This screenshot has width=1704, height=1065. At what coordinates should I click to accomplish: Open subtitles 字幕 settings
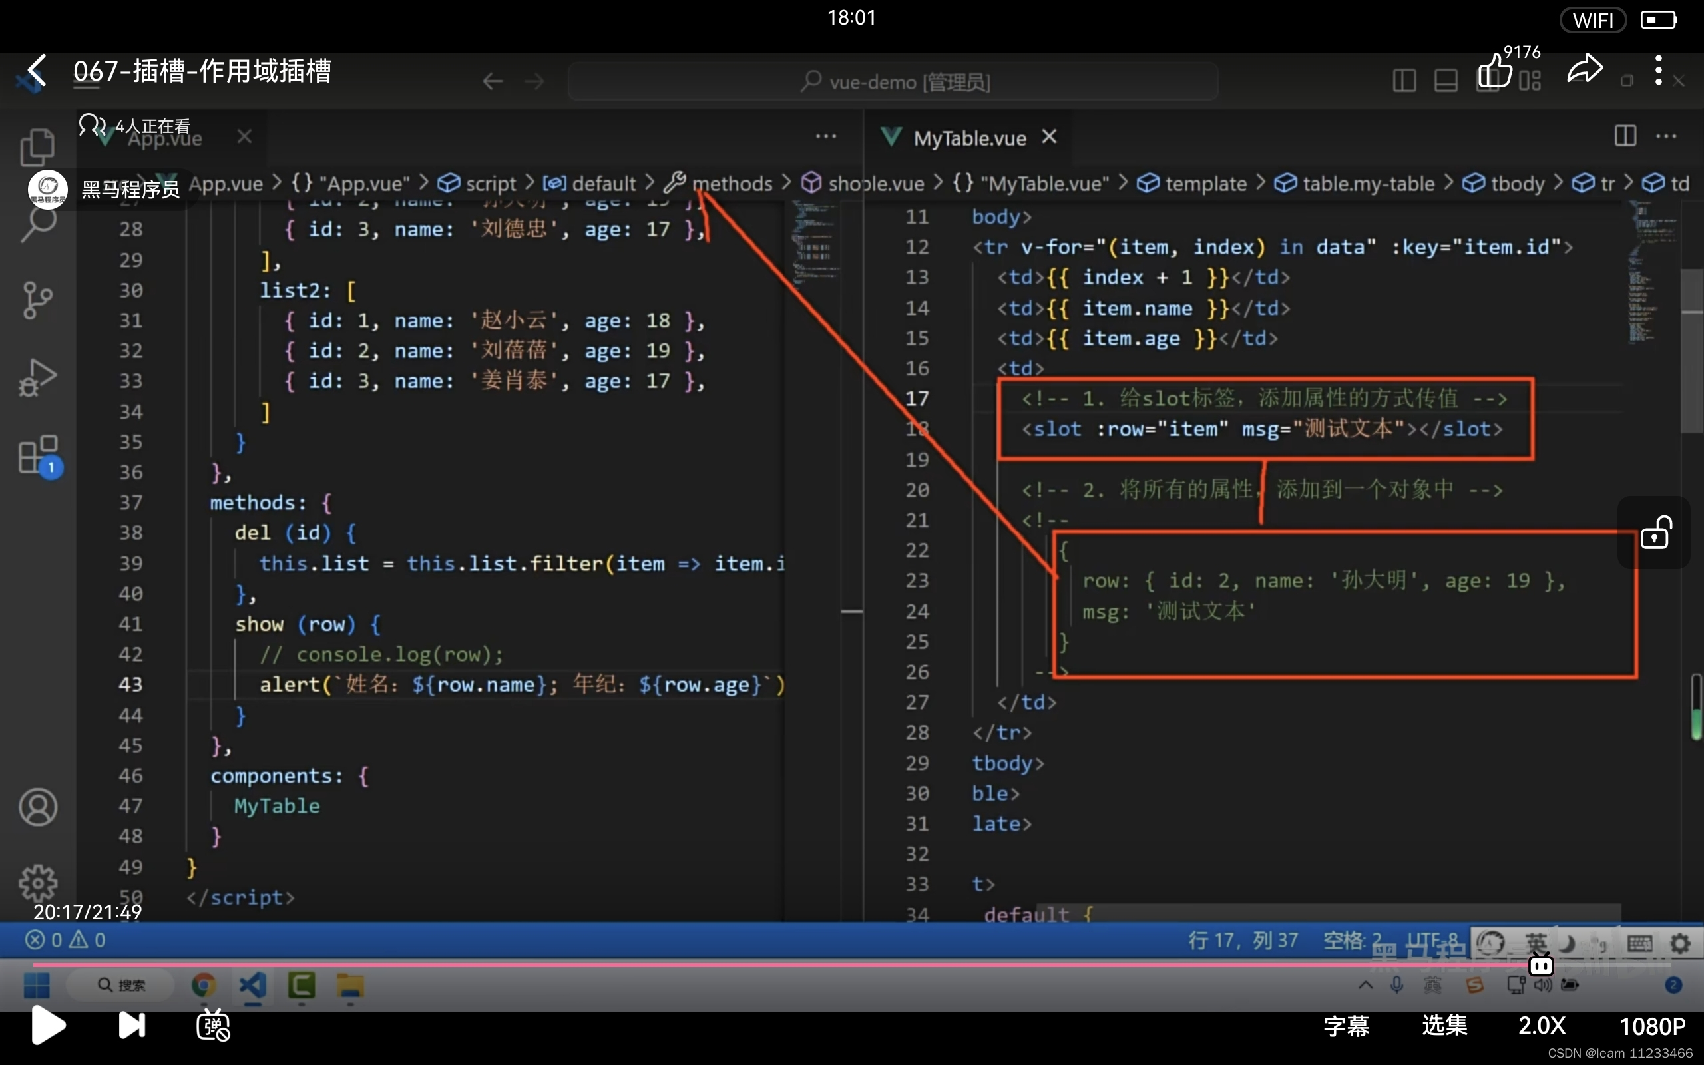[x=1346, y=1026]
